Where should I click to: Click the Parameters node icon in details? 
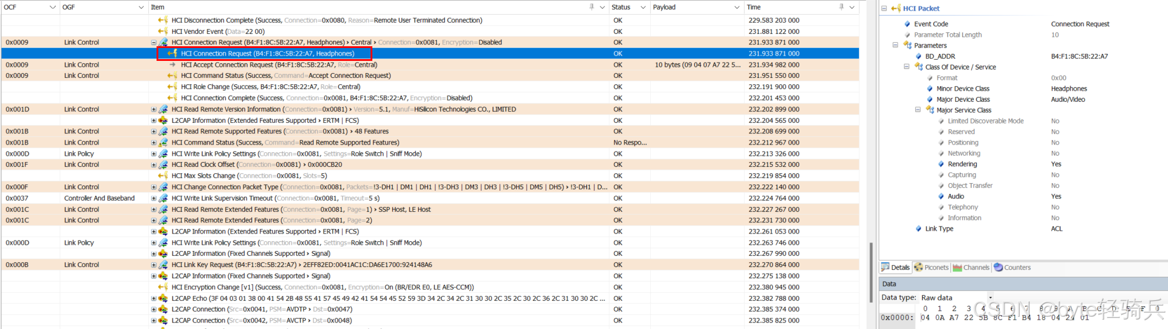pyautogui.click(x=907, y=46)
